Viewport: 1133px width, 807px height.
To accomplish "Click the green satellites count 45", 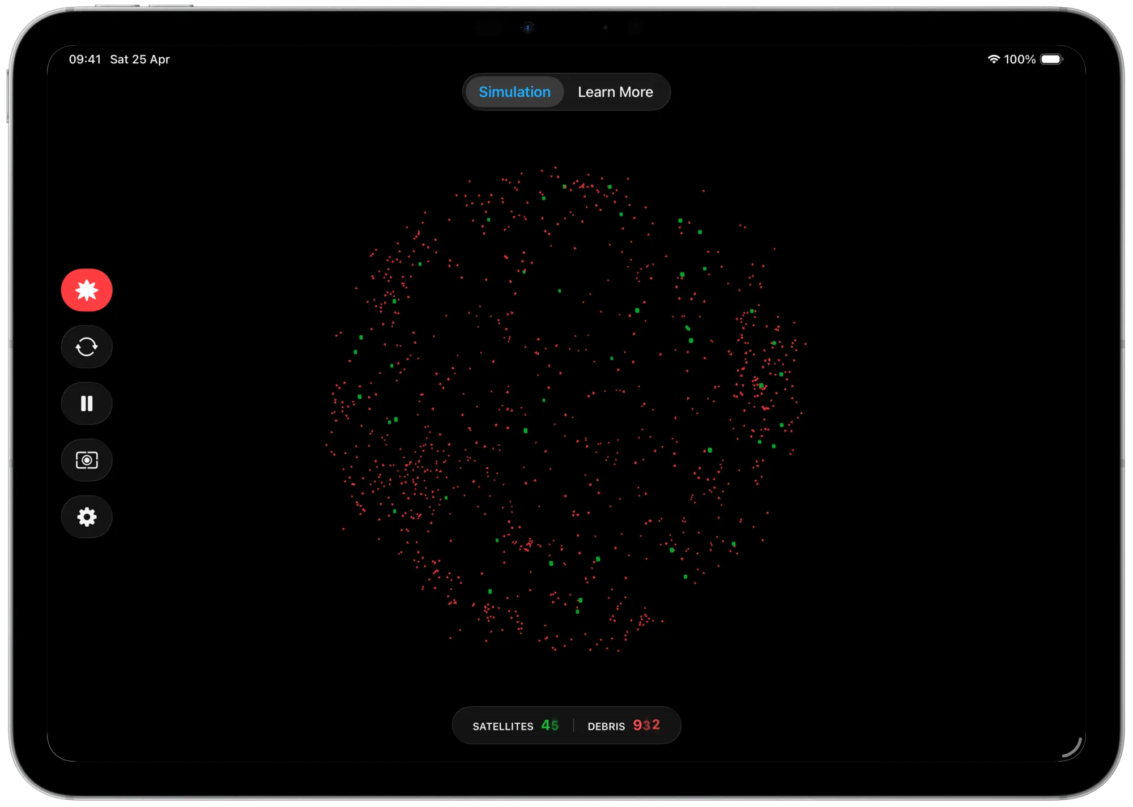I will click(550, 725).
